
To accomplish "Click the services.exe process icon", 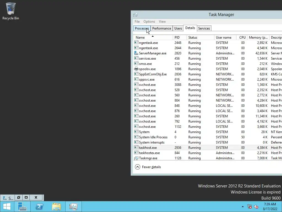I will pos(136,59).
